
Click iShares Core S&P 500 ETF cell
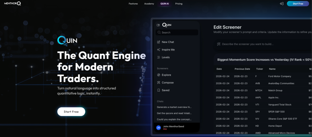click(282, 119)
